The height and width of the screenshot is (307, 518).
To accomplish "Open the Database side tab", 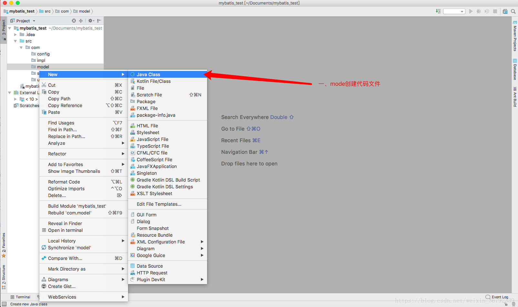I will pos(515,69).
